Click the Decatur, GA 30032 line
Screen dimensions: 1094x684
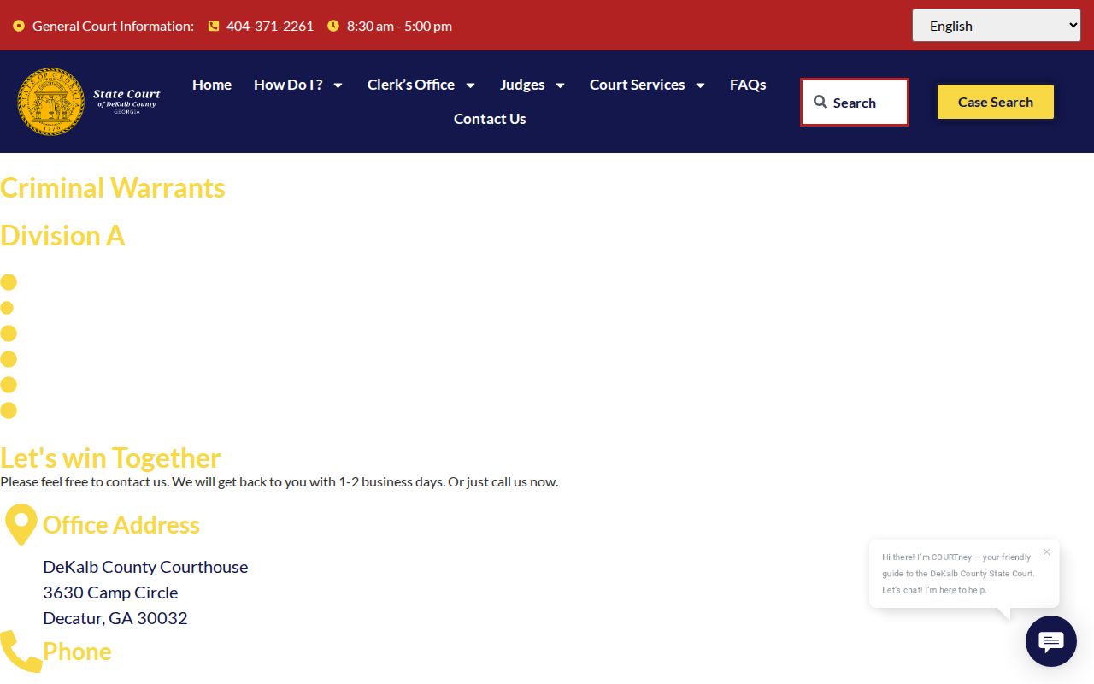115,618
